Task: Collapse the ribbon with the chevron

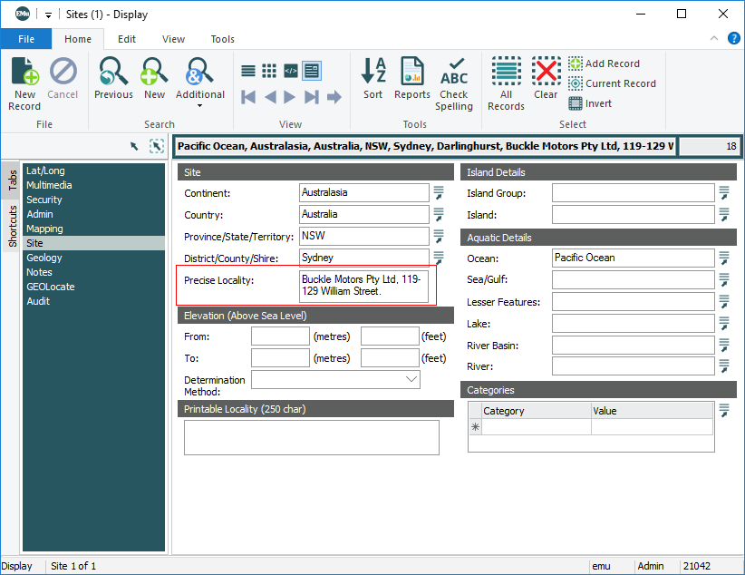Action: click(714, 39)
